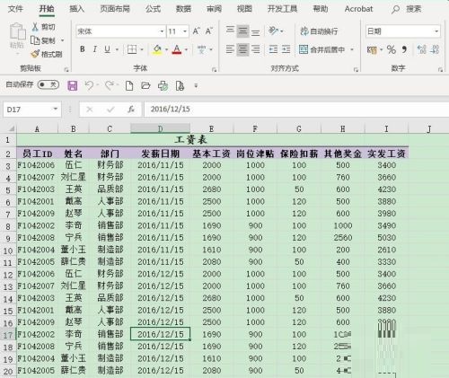Apply the red font color
449x378 pixels.
[177, 49]
